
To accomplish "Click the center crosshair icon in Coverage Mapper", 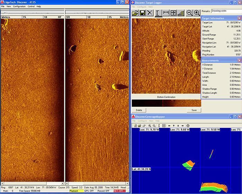I will click(188, 126).
